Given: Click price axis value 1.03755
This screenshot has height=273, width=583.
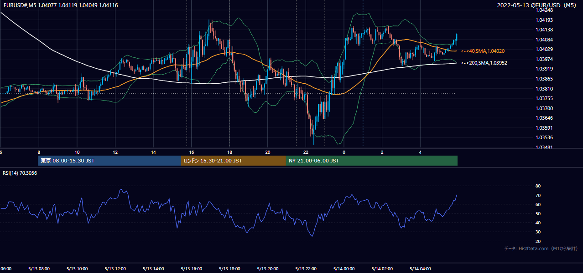Looking at the screenshot, I should (544, 98).
